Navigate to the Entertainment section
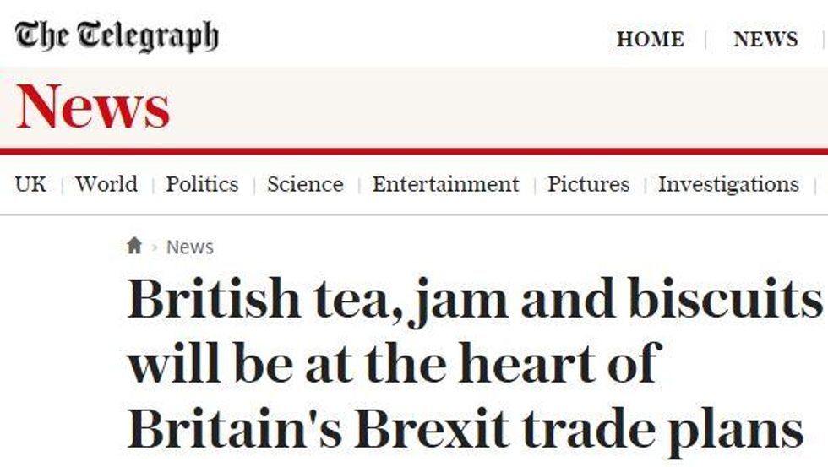828x467 pixels. [445, 184]
